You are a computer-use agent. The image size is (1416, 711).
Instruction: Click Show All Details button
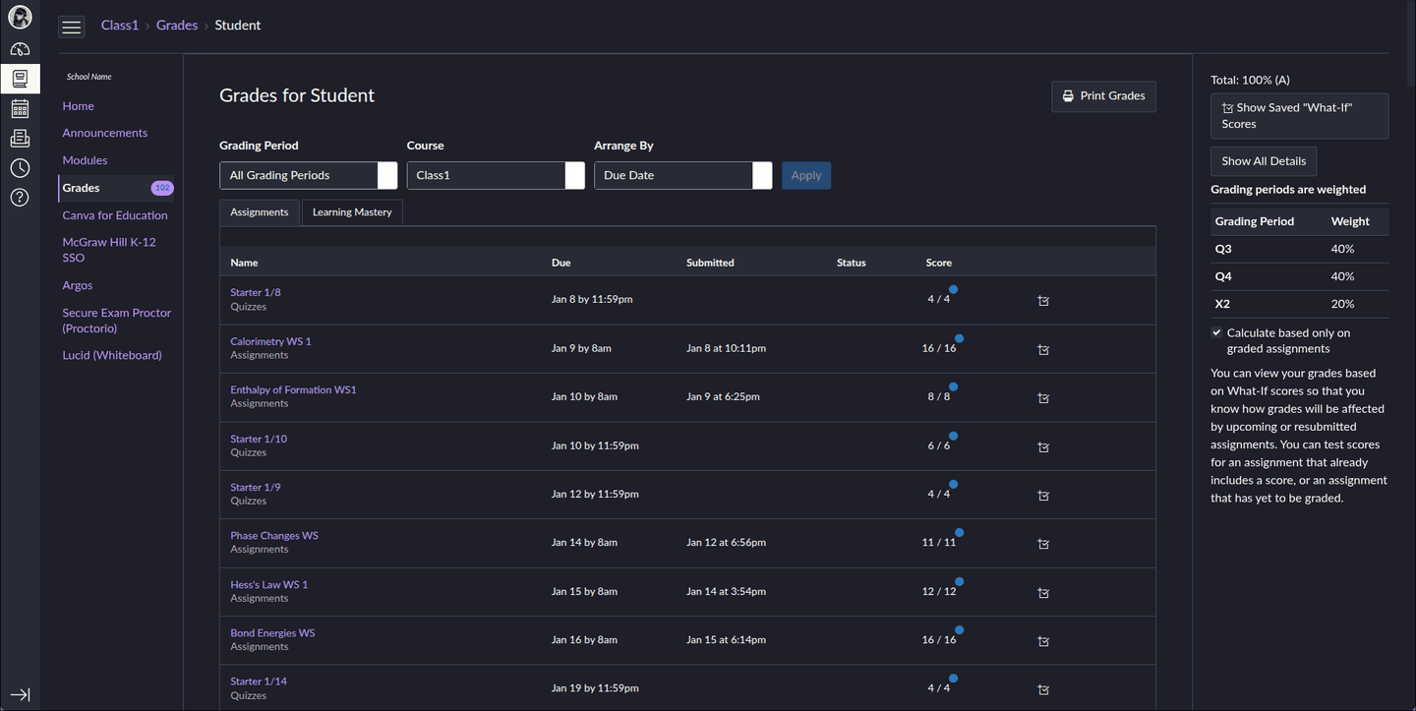tap(1263, 161)
